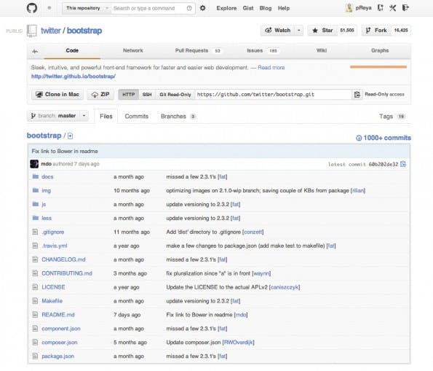Open Explore in top navigation
This screenshot has width=433, height=371.
pyautogui.click(x=226, y=8)
